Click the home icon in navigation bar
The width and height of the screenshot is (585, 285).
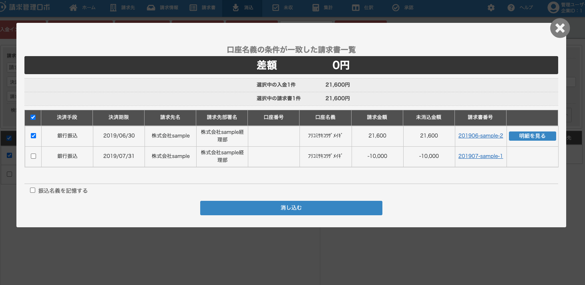[73, 8]
